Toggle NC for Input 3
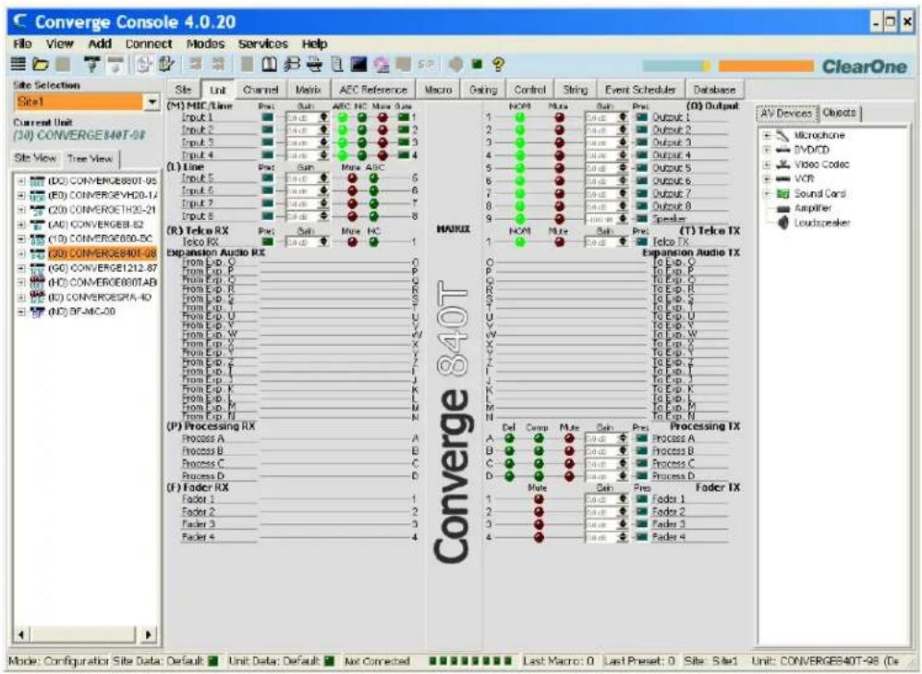The height and width of the screenshot is (674, 922). (361, 142)
